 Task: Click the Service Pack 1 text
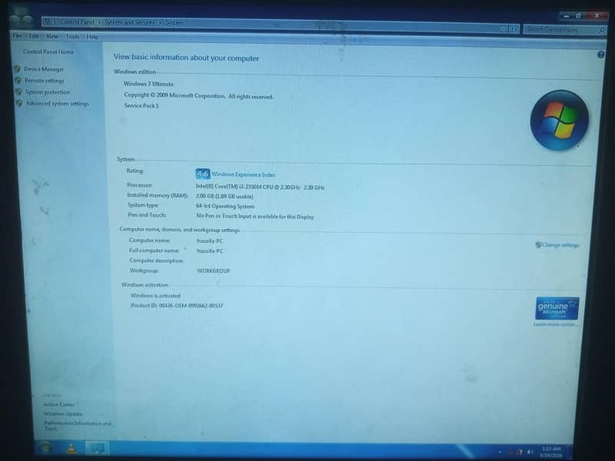[x=141, y=106]
